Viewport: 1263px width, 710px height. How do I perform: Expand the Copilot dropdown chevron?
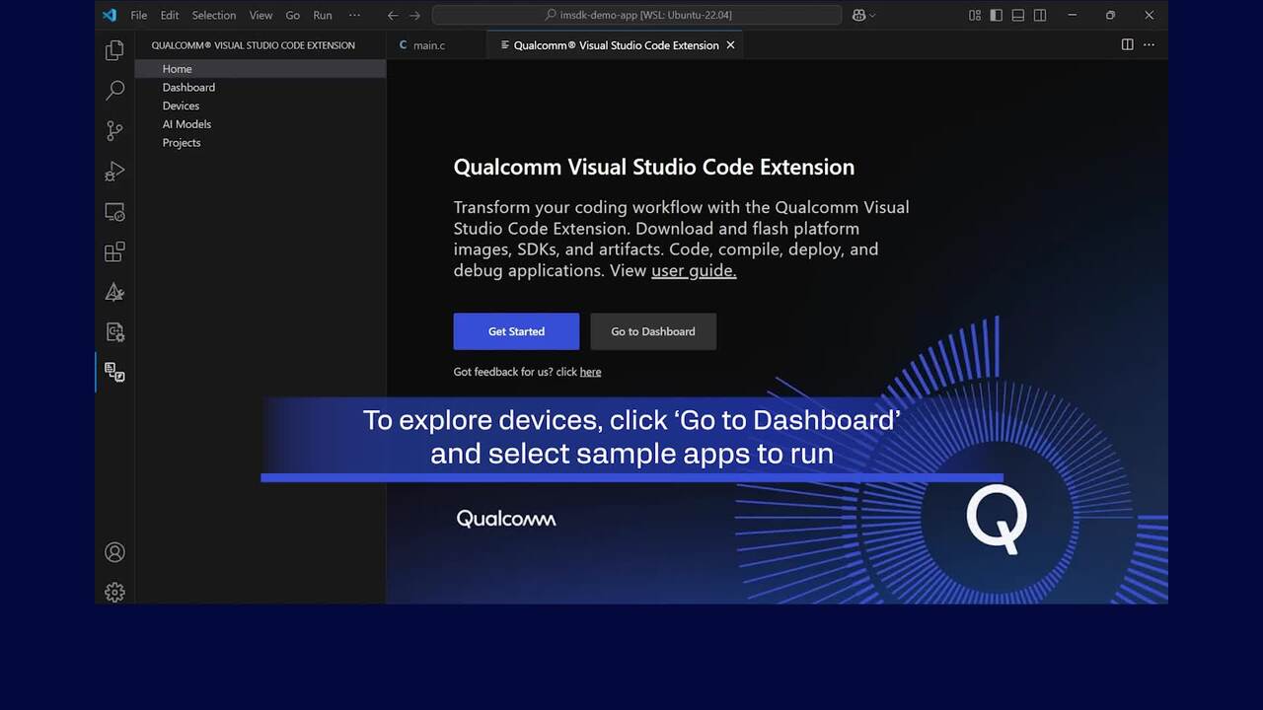coord(872,15)
